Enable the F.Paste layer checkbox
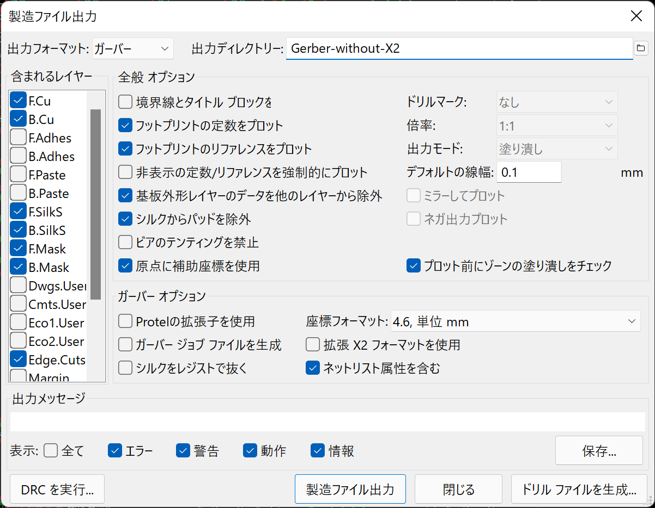The height and width of the screenshot is (508, 655). coord(19,175)
